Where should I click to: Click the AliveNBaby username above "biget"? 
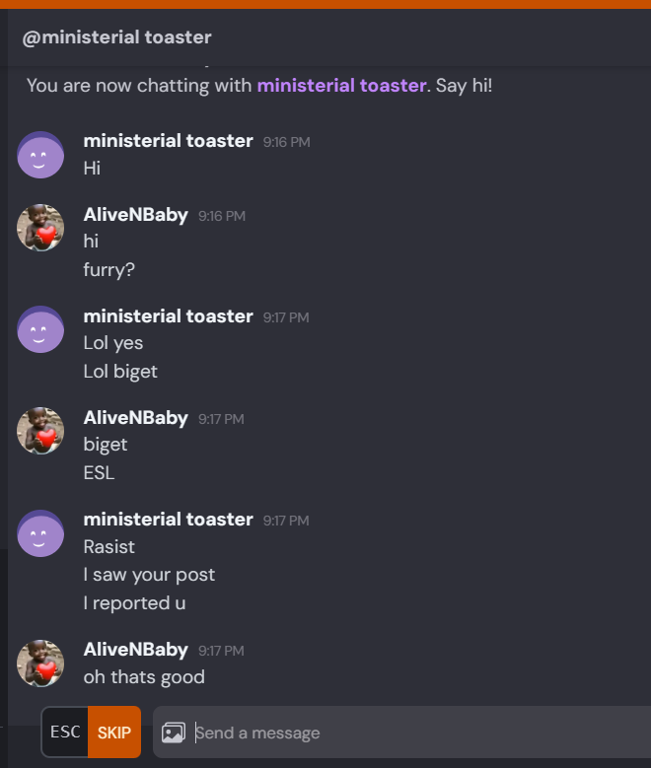pyautogui.click(x=135, y=418)
